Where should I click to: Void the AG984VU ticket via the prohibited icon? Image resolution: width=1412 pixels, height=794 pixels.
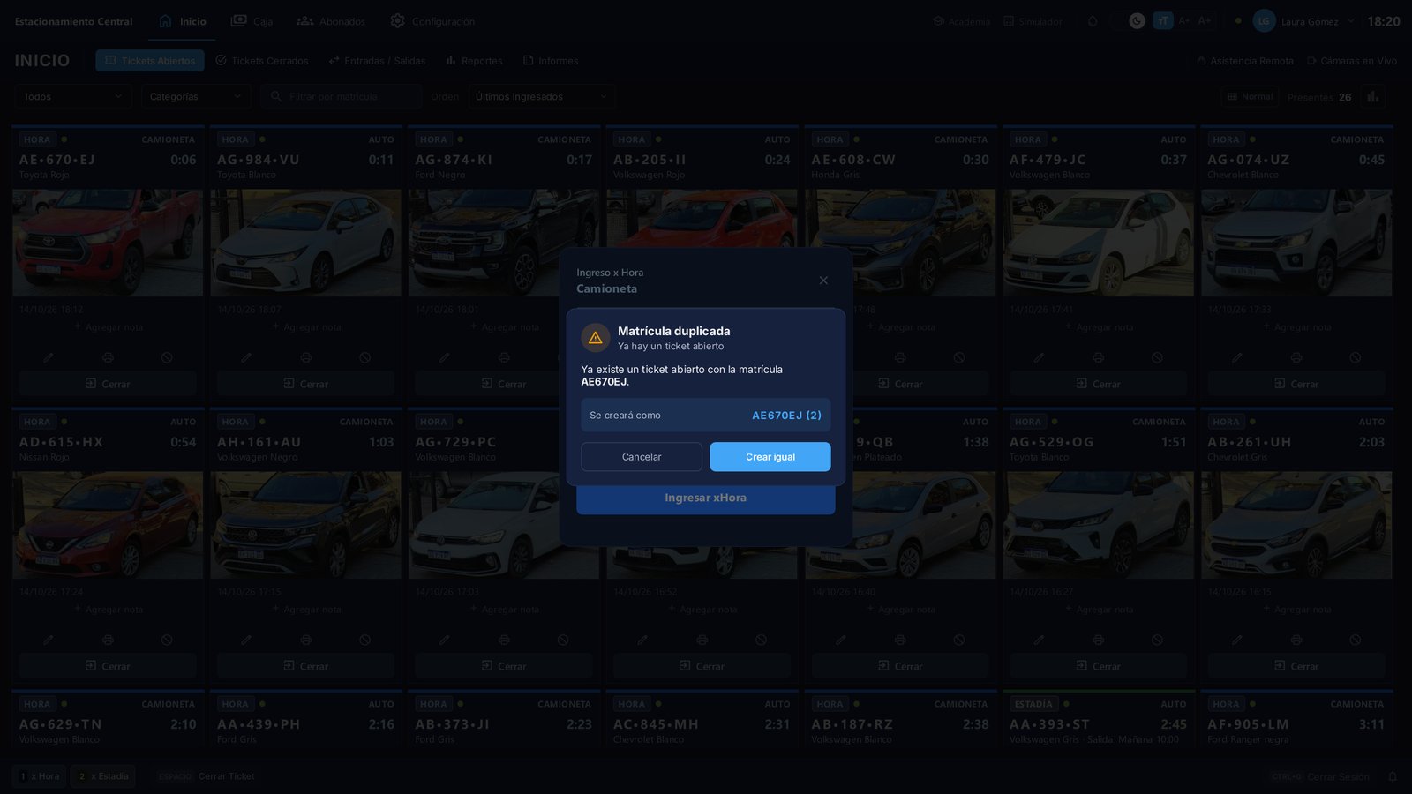point(364,357)
